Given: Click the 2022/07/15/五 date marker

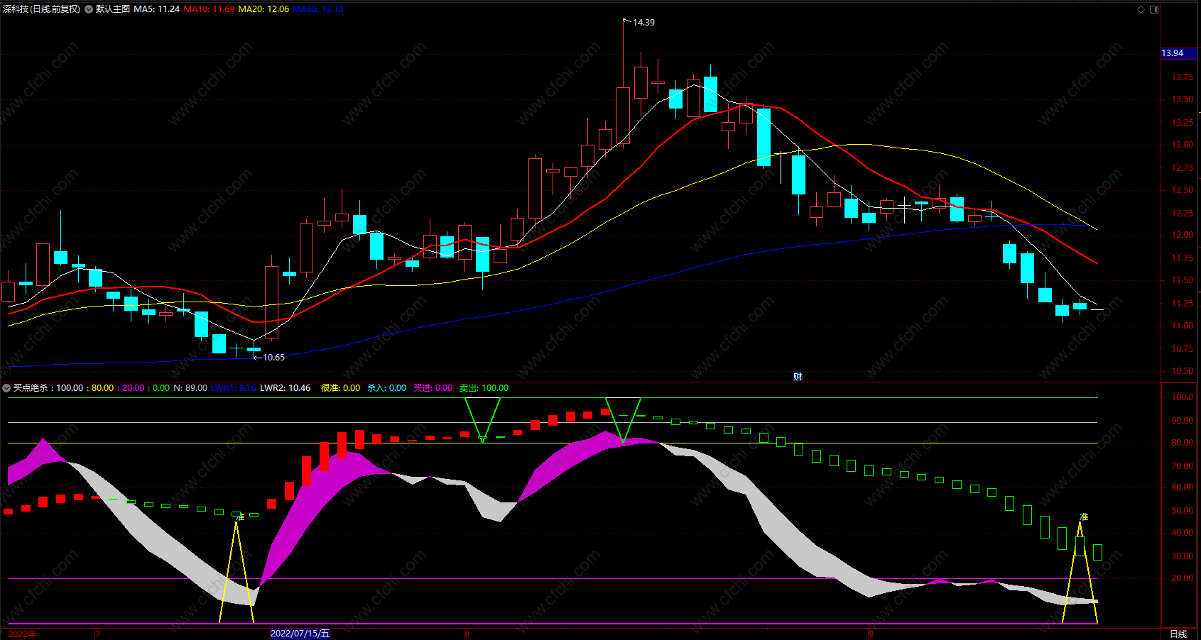Looking at the screenshot, I should [300, 634].
